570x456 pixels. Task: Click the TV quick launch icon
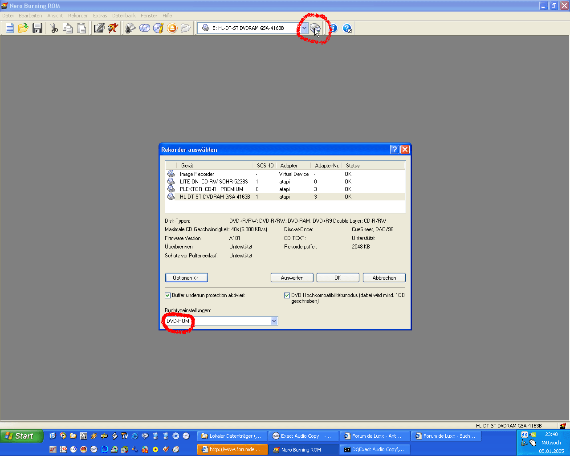click(124, 436)
